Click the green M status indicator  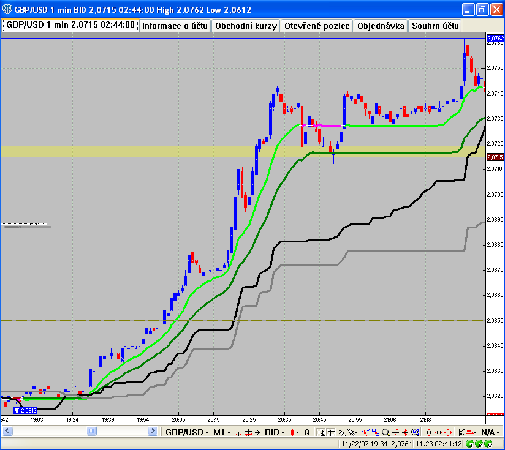pyautogui.click(x=479, y=444)
